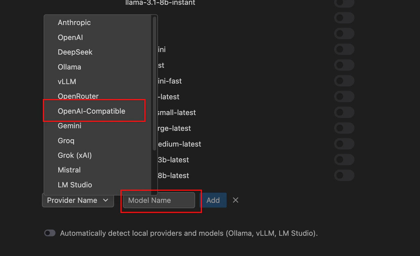Toggle the switch in the 'edium-latest' row

(x=344, y=144)
